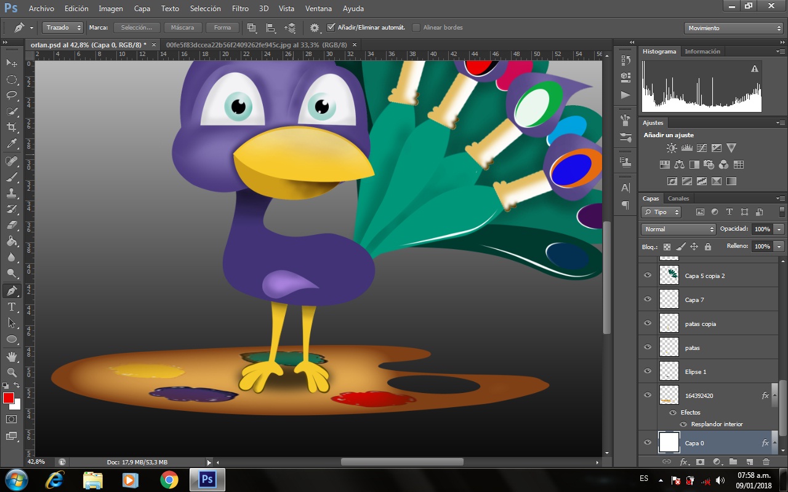Hide the Elipse 1 layer
Screen dimensions: 788x492
coord(647,371)
